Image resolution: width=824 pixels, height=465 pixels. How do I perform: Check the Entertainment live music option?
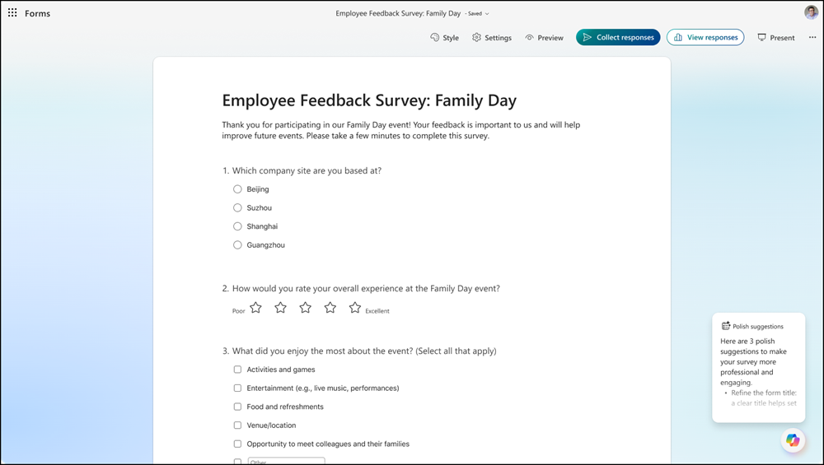[237, 388]
